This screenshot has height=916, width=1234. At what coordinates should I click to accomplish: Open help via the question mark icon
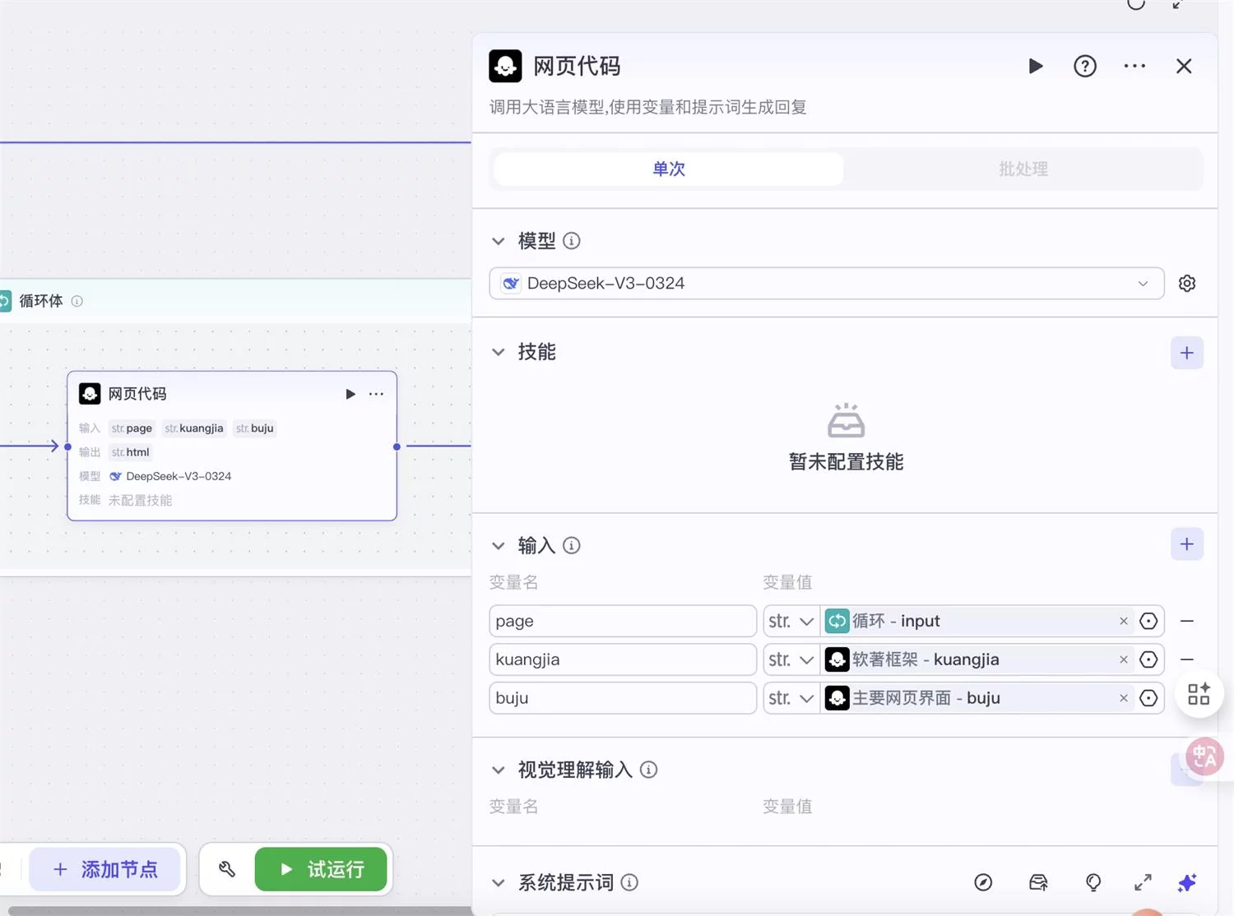tap(1085, 66)
